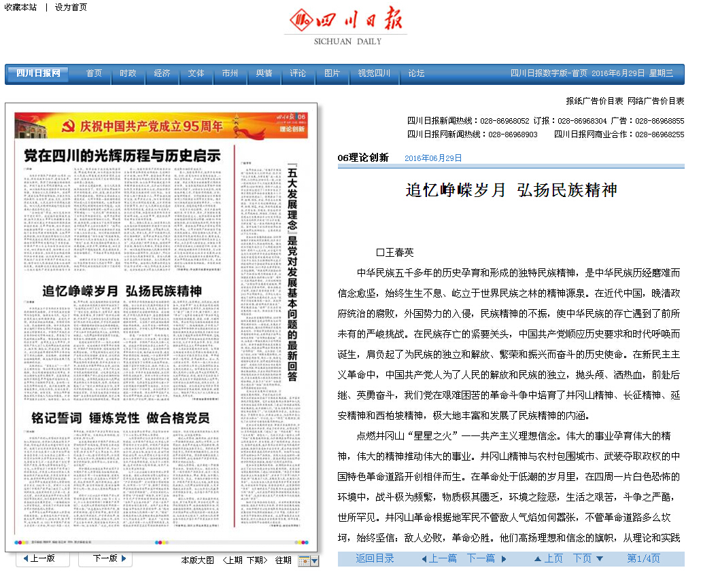The width and height of the screenshot is (701, 572).
Task: Open the calendar icon next to 往期
Action: coord(304,560)
